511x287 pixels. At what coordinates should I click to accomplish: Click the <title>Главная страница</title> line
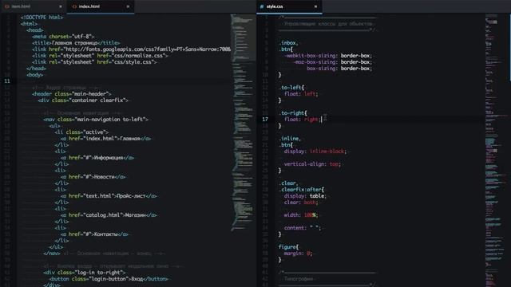click(76, 43)
